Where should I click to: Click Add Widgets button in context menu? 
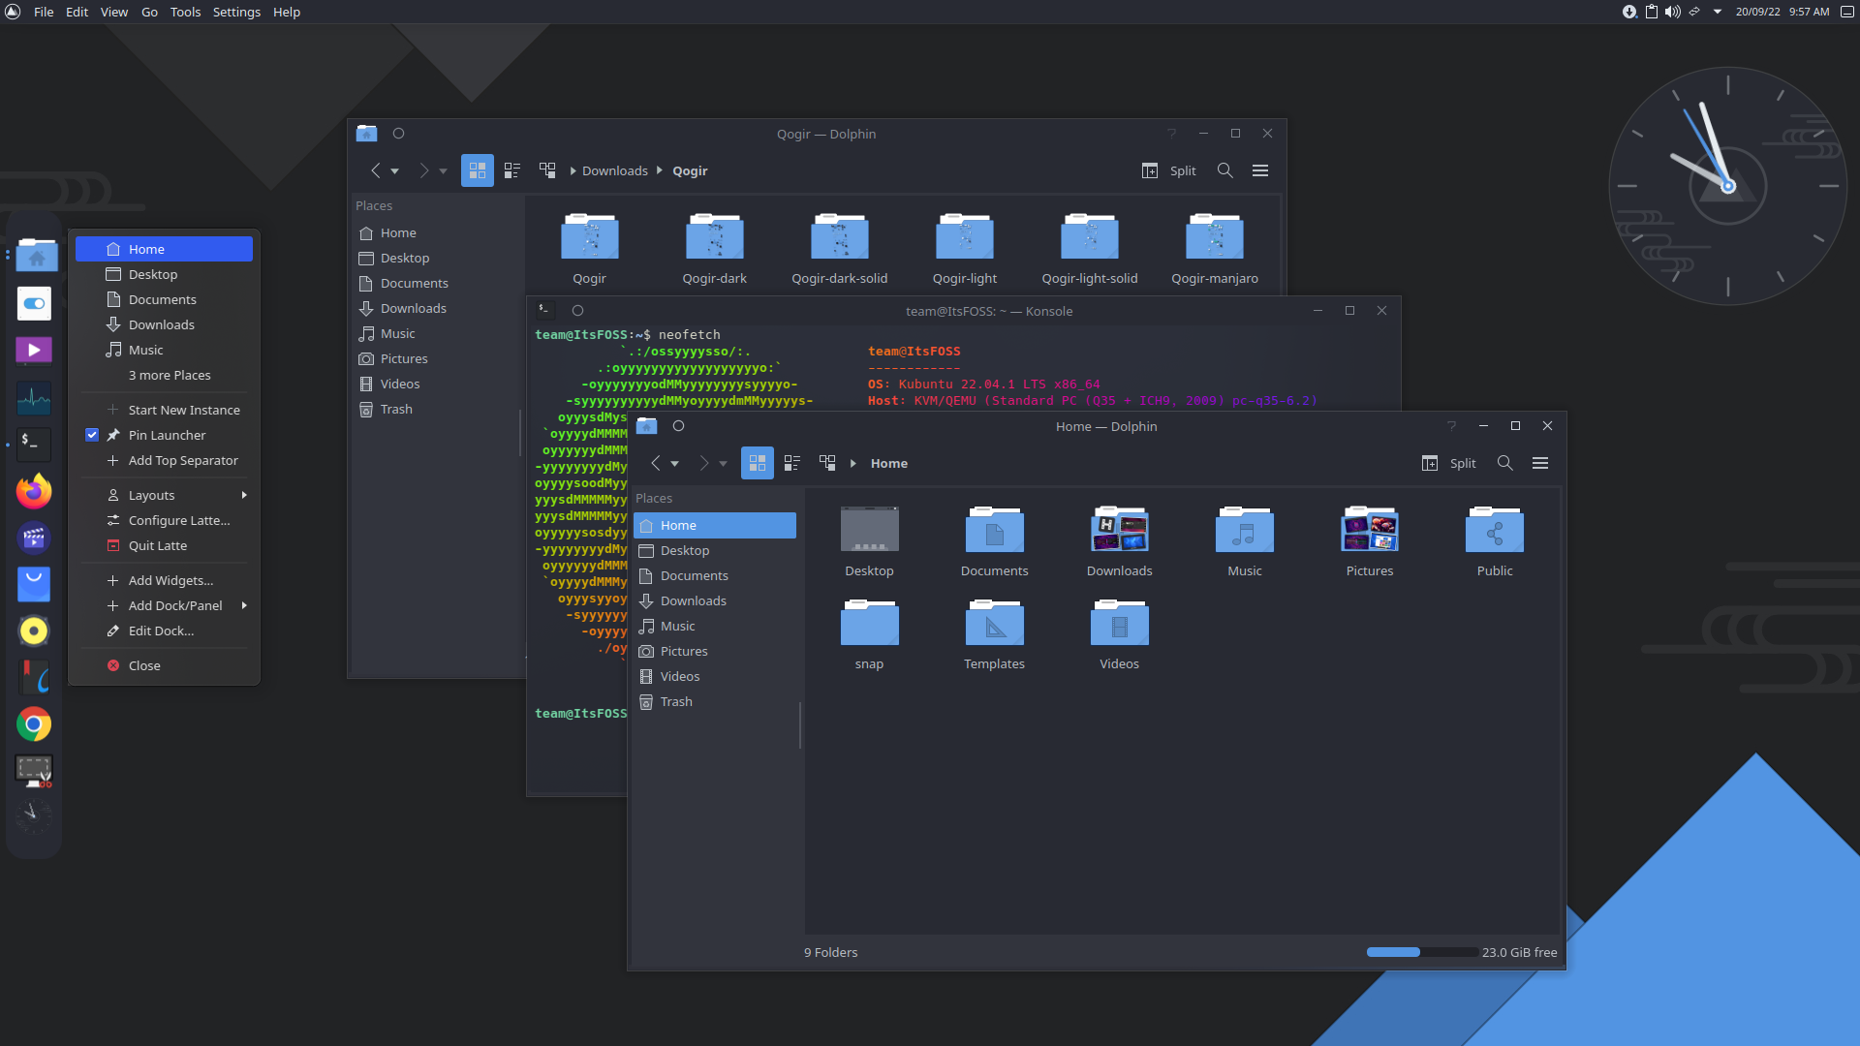point(170,580)
